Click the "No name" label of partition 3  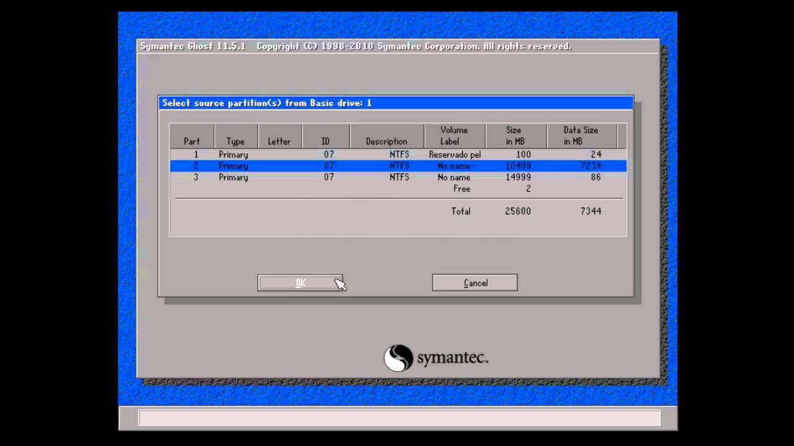click(454, 177)
